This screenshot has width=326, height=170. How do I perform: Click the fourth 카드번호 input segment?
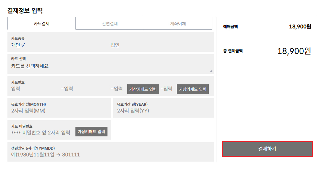[x=168, y=89]
